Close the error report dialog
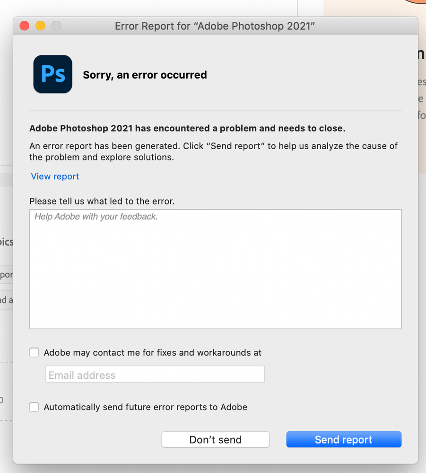426x473 pixels. coord(24,26)
